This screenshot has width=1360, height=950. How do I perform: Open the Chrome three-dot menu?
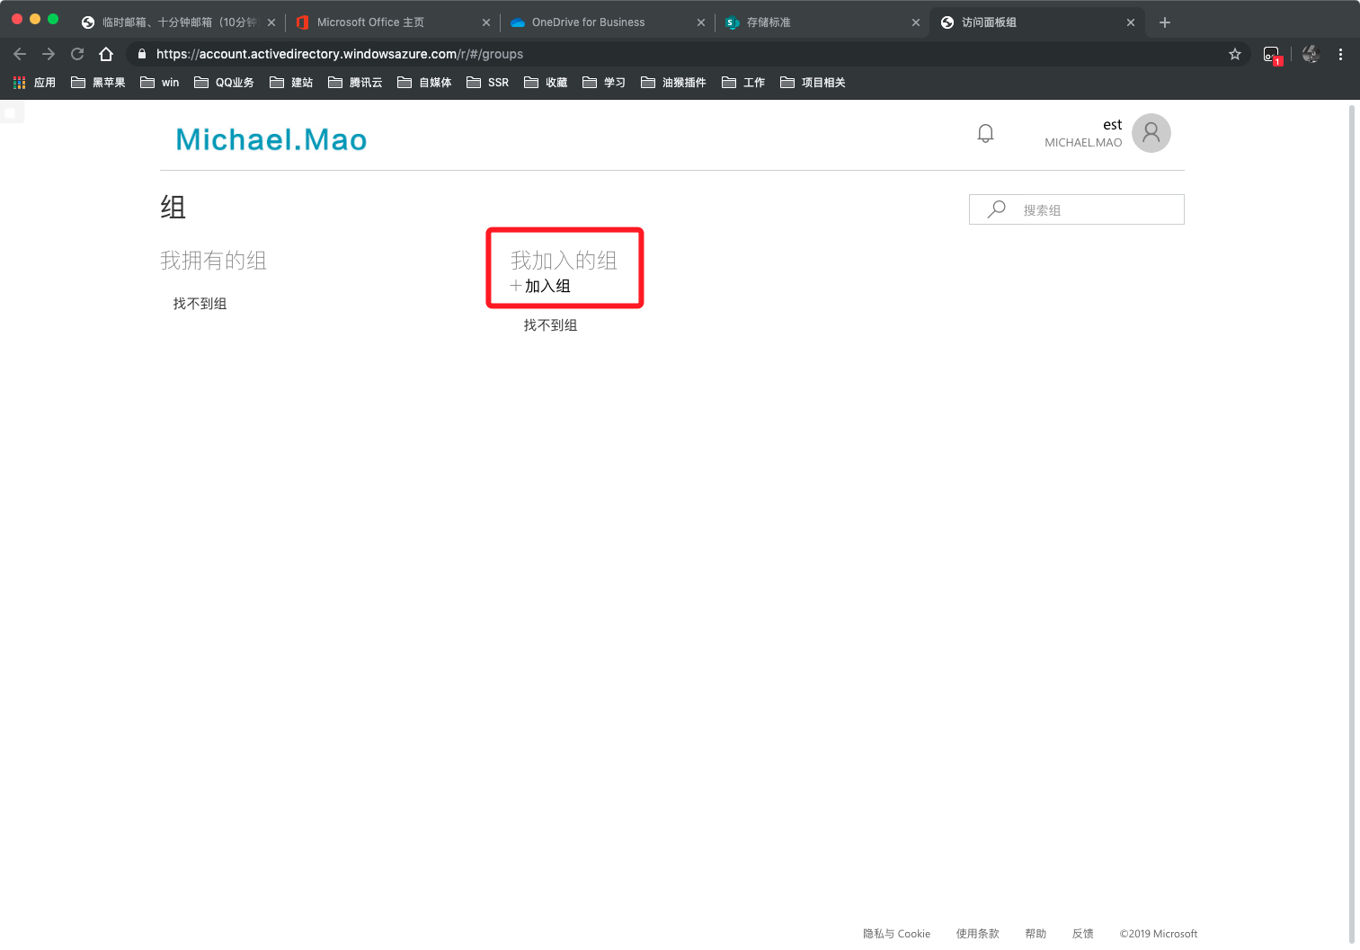pyautogui.click(x=1340, y=54)
